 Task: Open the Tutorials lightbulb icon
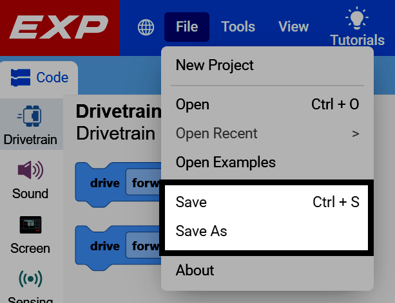click(x=357, y=19)
